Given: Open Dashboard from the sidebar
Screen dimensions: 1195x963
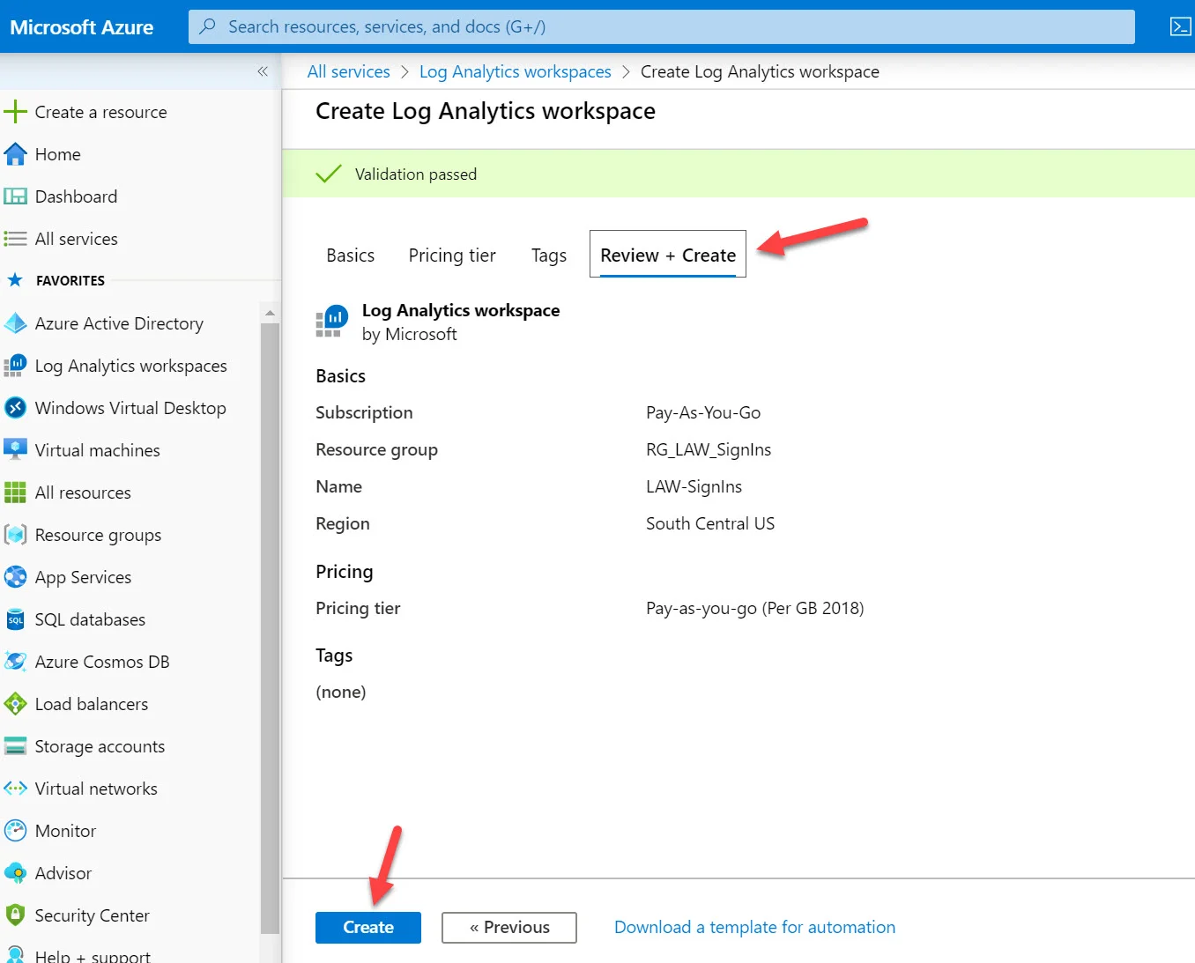Looking at the screenshot, I should point(76,196).
